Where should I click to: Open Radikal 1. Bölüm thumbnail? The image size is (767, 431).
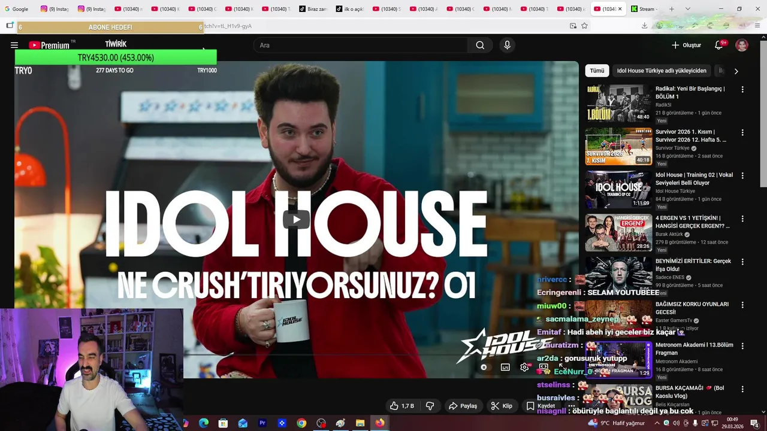pos(618,103)
